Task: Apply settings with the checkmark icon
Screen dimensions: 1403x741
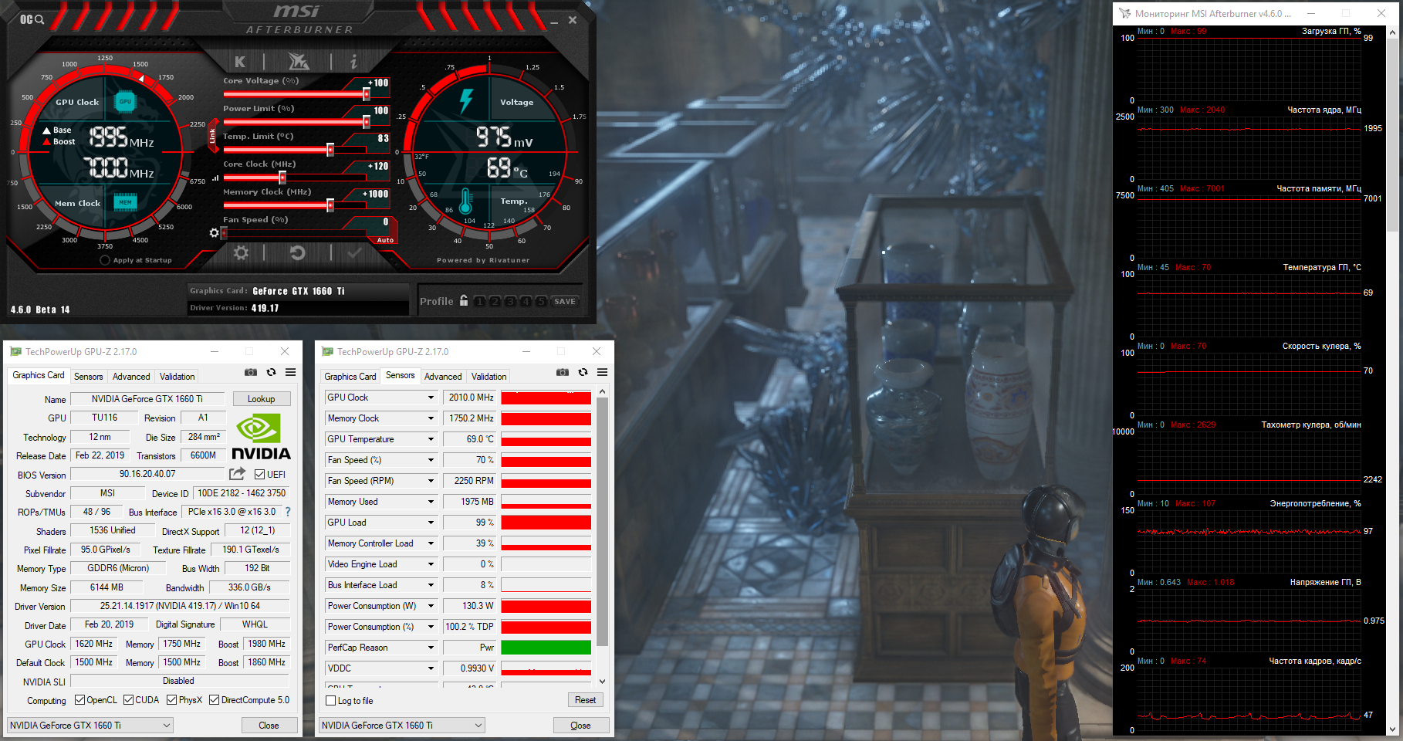Action: click(x=354, y=253)
